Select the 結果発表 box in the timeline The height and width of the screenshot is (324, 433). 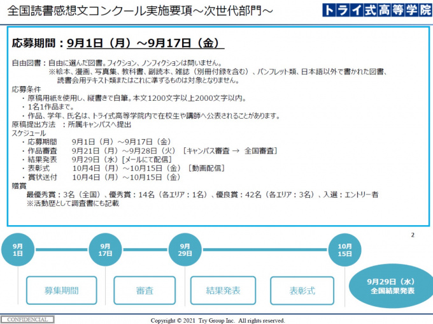click(x=224, y=290)
